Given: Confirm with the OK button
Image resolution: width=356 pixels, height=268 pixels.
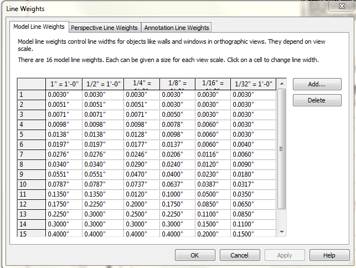Looking at the screenshot, I should pyautogui.click(x=195, y=255).
